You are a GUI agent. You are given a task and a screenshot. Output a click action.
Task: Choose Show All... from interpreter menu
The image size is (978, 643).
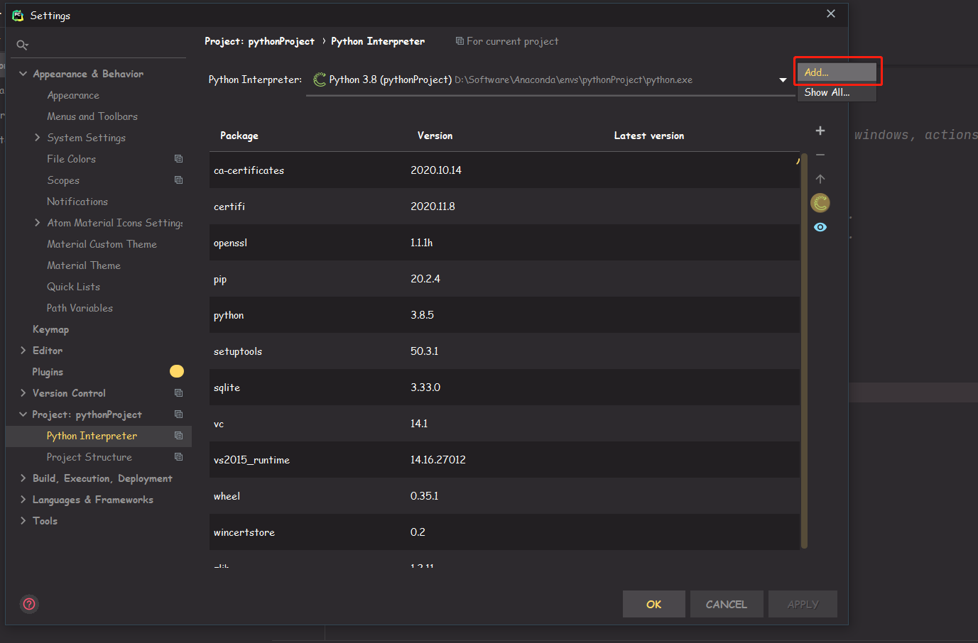837,92
